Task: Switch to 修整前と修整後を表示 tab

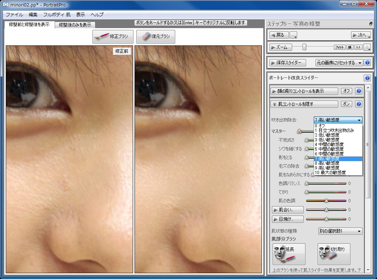Action: [29, 25]
